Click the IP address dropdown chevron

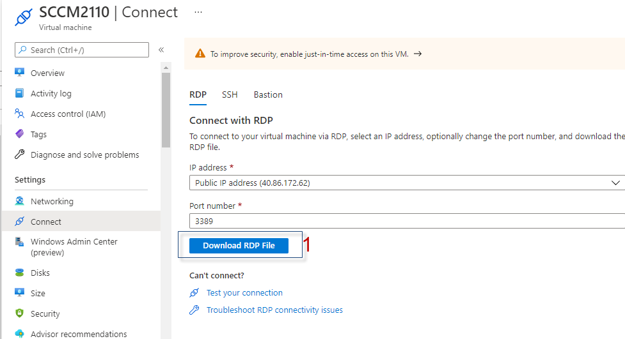tap(615, 183)
